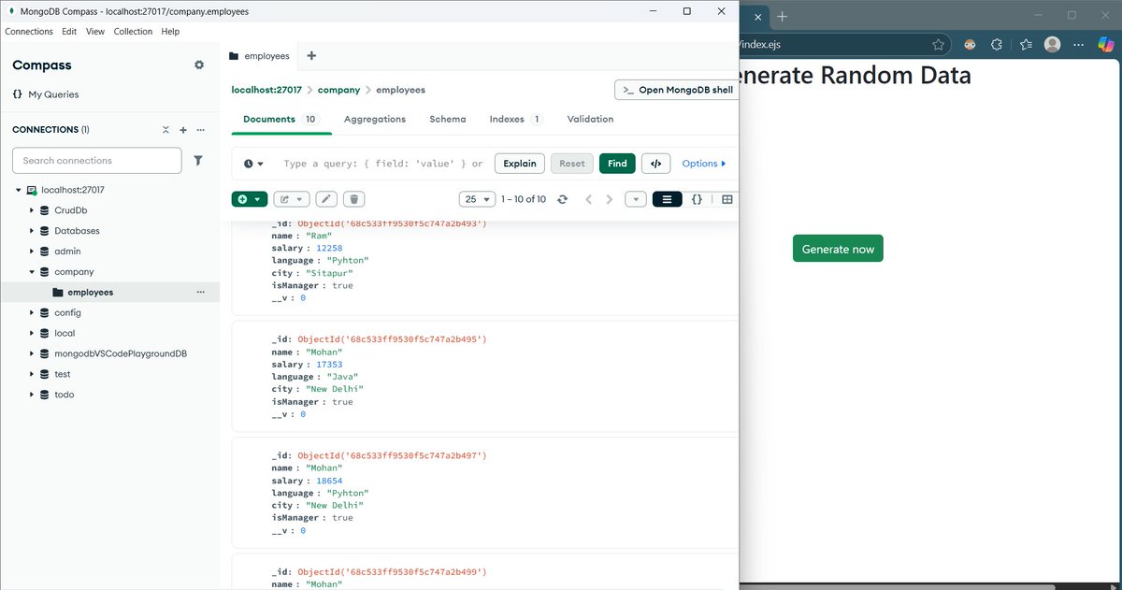1122x590 pixels.
Task: Click localhost:27017 breadcrumb link
Action: [266, 90]
